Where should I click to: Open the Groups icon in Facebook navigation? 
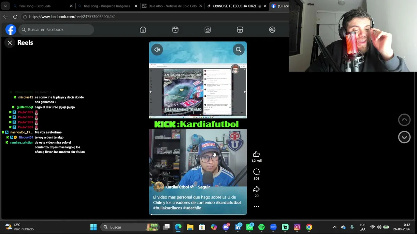tap(272, 30)
